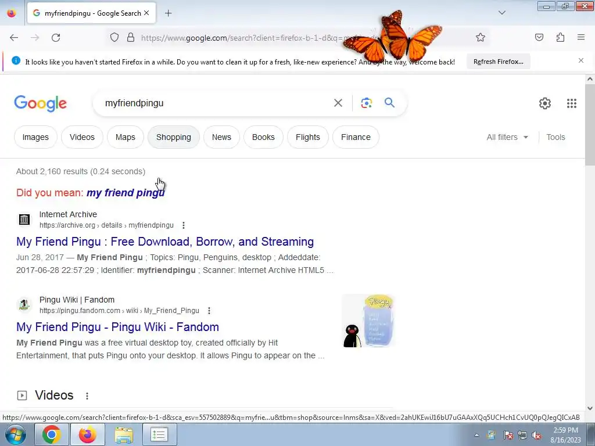Filter results by Shopping
The width and height of the screenshot is (595, 446).
pos(173,137)
